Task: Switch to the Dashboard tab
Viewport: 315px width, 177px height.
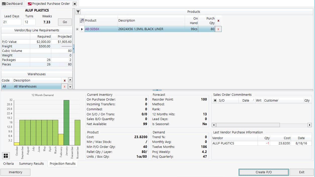Action: (12, 4)
